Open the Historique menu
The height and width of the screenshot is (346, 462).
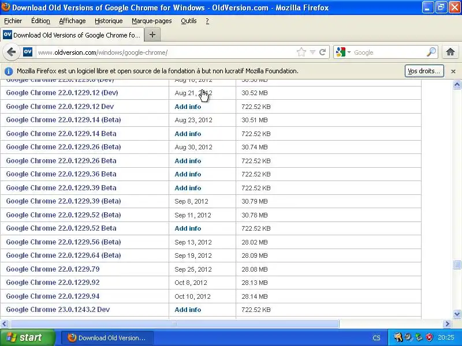coord(109,21)
